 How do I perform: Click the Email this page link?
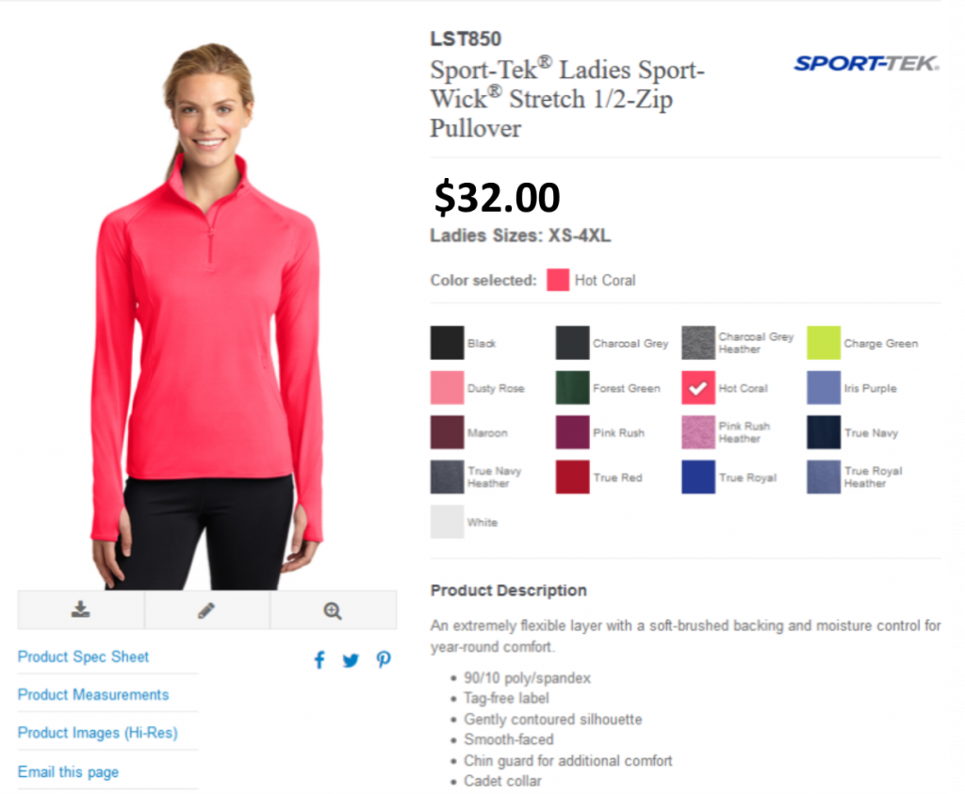(x=68, y=771)
